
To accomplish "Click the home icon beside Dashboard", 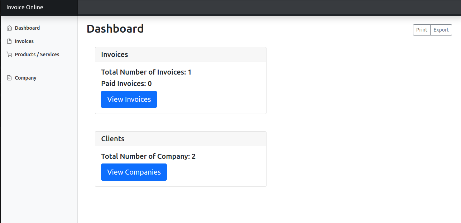I will 9,28.
